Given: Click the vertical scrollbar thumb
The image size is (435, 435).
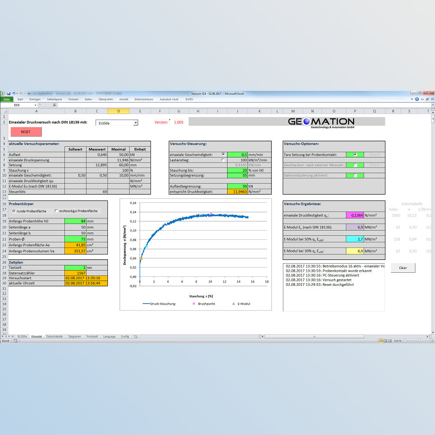Looking at the screenshot, I should [433, 119].
